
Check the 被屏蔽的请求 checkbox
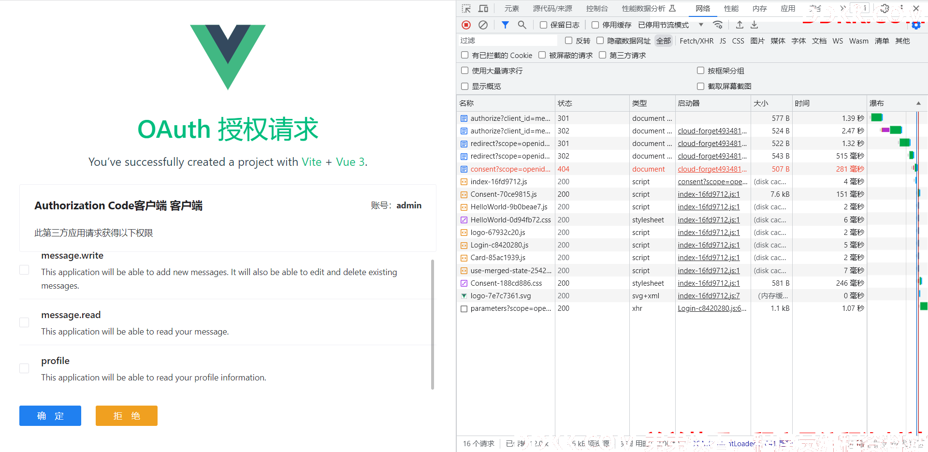[542, 55]
